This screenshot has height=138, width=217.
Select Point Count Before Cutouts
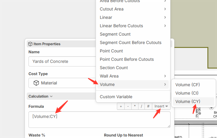133,59
